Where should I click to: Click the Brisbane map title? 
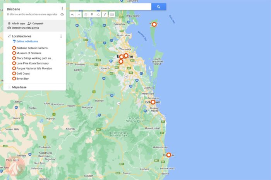click(13, 9)
